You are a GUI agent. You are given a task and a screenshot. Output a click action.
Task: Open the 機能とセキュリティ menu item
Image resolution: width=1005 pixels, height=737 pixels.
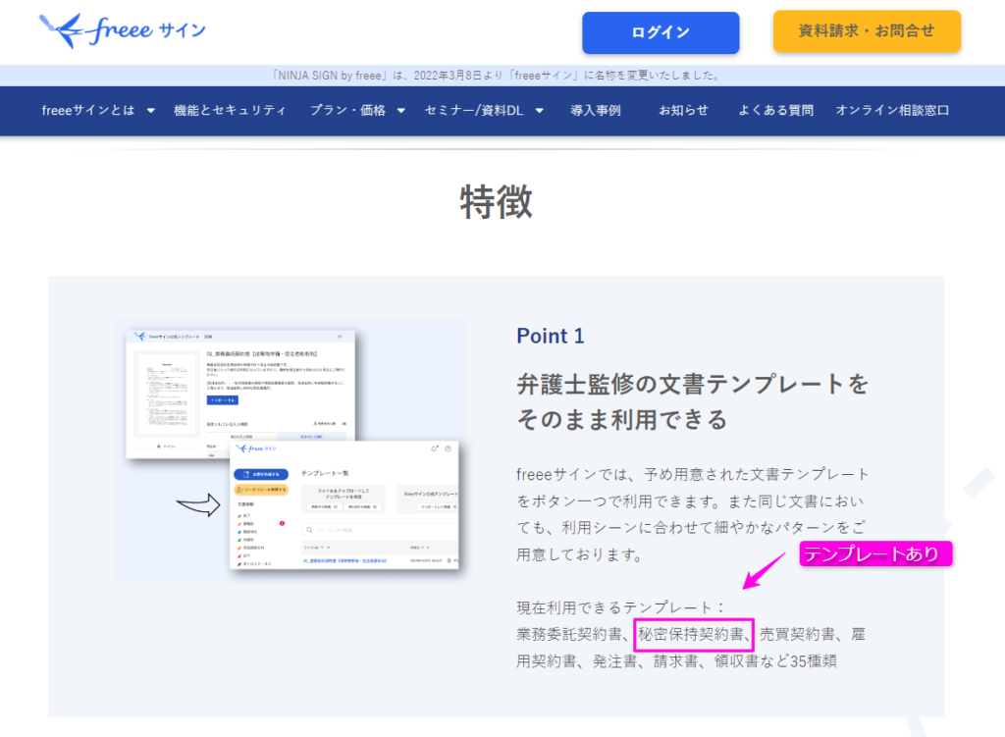tap(230, 111)
